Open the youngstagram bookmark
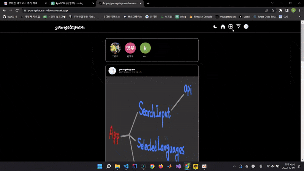This screenshot has width=304, height=171. [226, 17]
